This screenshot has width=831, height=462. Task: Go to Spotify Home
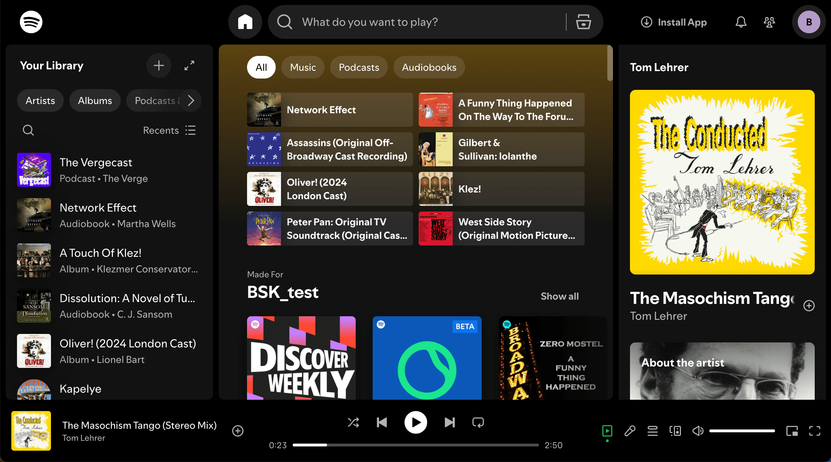click(245, 22)
